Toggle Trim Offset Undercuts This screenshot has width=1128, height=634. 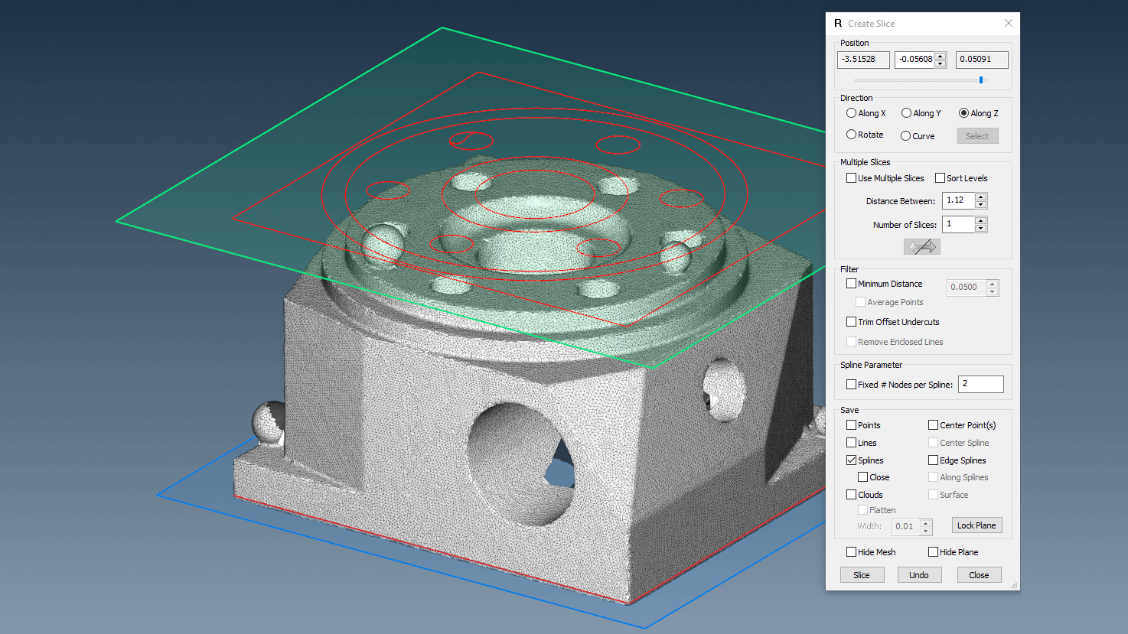(851, 322)
